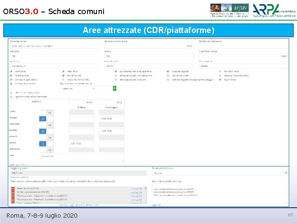Check altri sistemi di mitigazione checkbox

pyautogui.click(x=11, y=93)
